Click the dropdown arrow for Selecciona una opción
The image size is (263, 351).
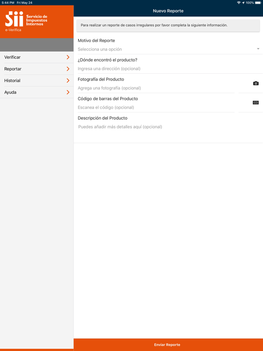tap(258, 49)
